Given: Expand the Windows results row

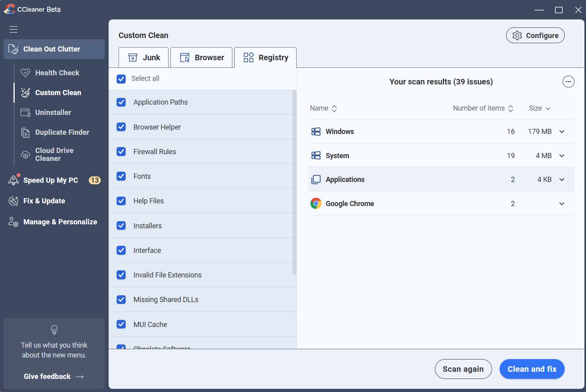Looking at the screenshot, I should click(x=562, y=132).
